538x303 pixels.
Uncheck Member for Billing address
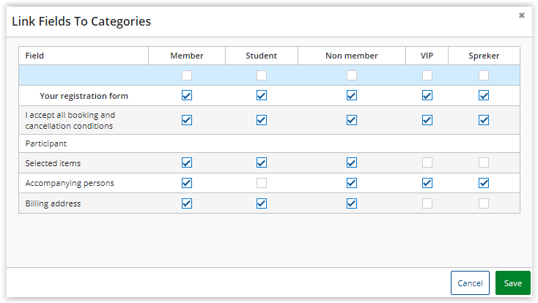point(187,203)
